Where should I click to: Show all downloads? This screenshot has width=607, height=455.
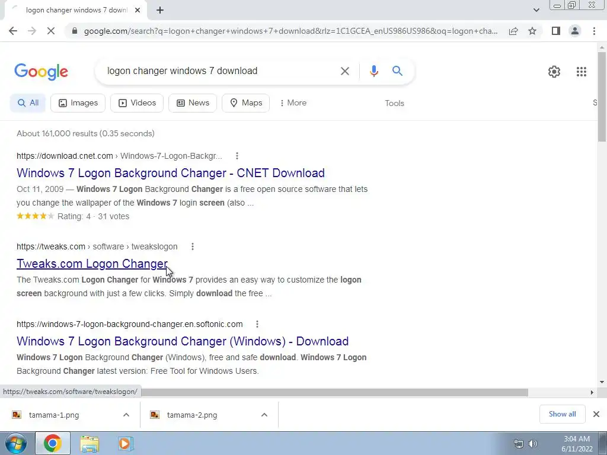[562, 414]
